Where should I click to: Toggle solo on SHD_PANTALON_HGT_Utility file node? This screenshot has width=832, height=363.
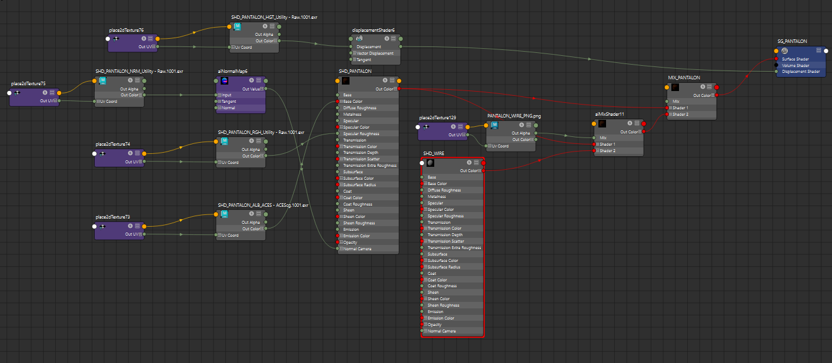pos(265,27)
